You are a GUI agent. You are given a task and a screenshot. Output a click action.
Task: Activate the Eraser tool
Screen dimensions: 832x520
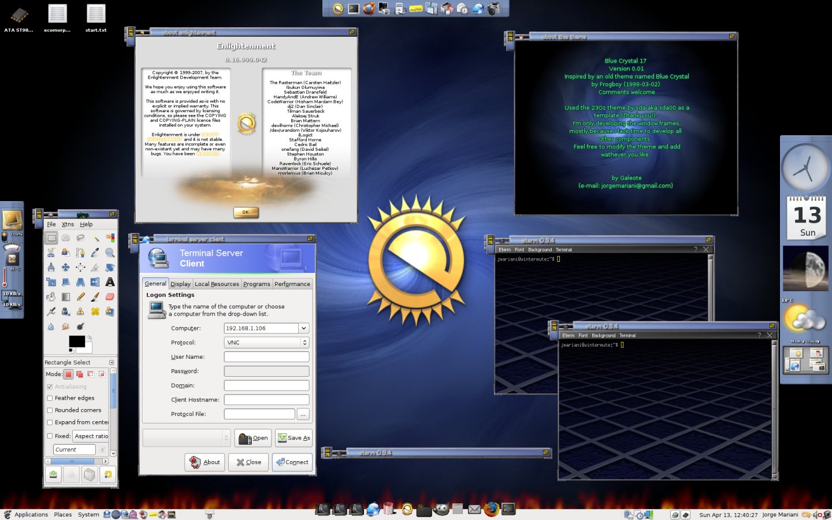pyautogui.click(x=110, y=296)
